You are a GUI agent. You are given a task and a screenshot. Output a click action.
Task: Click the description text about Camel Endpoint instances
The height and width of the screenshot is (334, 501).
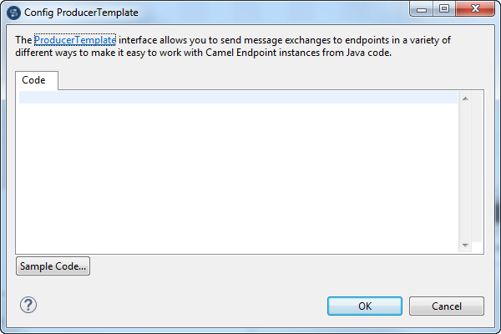click(x=250, y=53)
